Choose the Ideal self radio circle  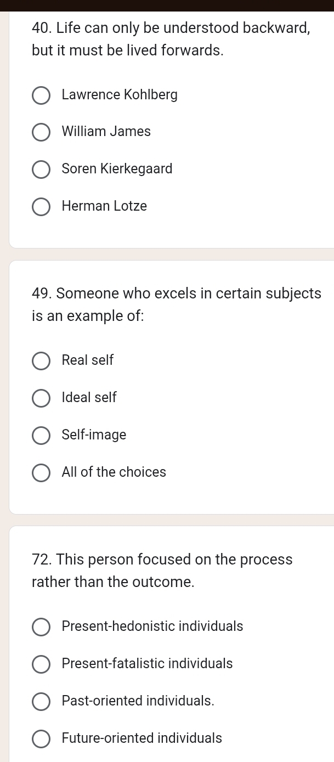(41, 398)
